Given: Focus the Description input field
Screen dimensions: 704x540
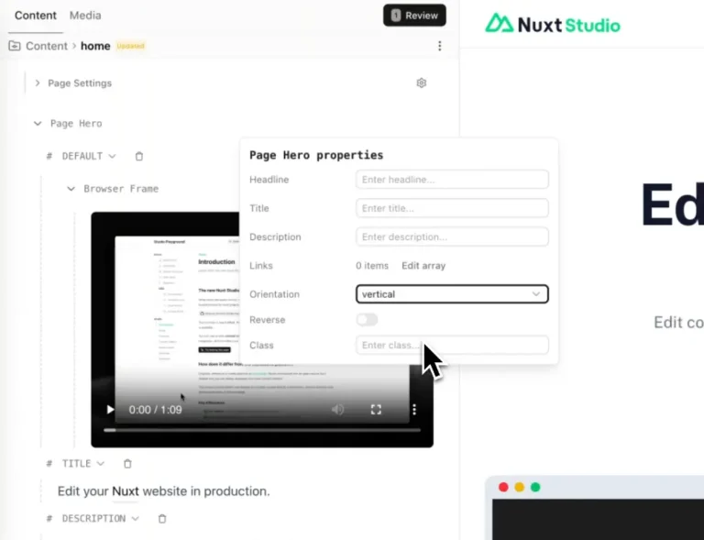Looking at the screenshot, I should (x=452, y=237).
